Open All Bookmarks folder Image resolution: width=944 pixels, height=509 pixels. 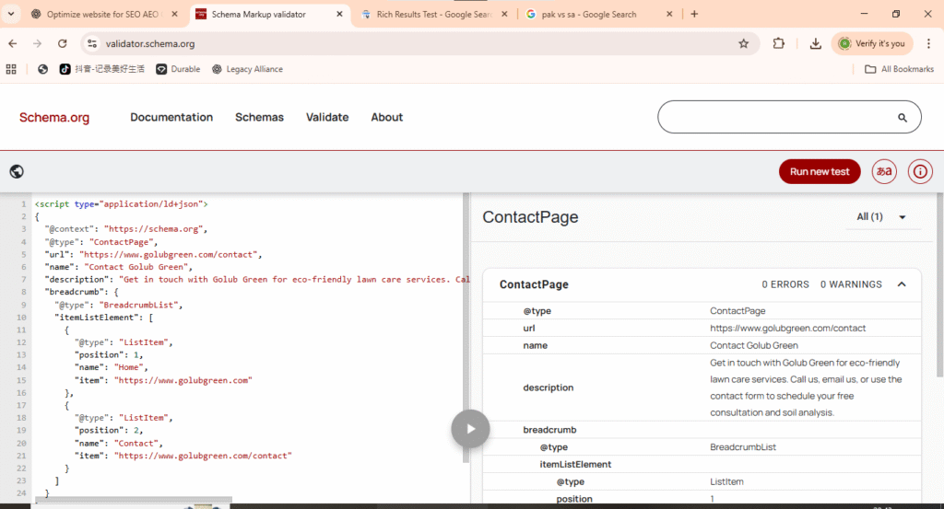pos(900,69)
